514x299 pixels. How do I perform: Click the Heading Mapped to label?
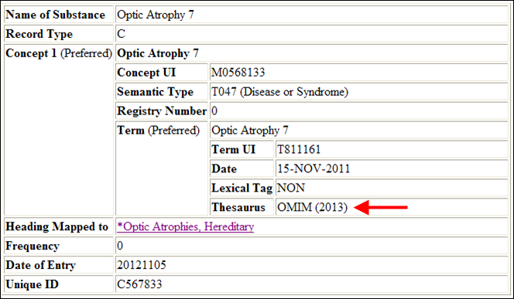57,226
